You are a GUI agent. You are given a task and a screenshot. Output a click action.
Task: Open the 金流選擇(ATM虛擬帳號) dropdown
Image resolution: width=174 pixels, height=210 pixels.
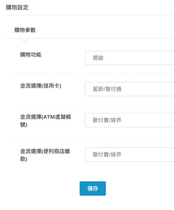(x=130, y=120)
